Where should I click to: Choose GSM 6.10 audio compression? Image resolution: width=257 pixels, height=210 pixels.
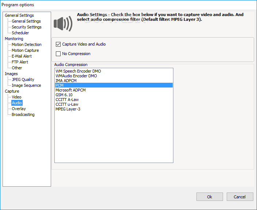coord(114,95)
